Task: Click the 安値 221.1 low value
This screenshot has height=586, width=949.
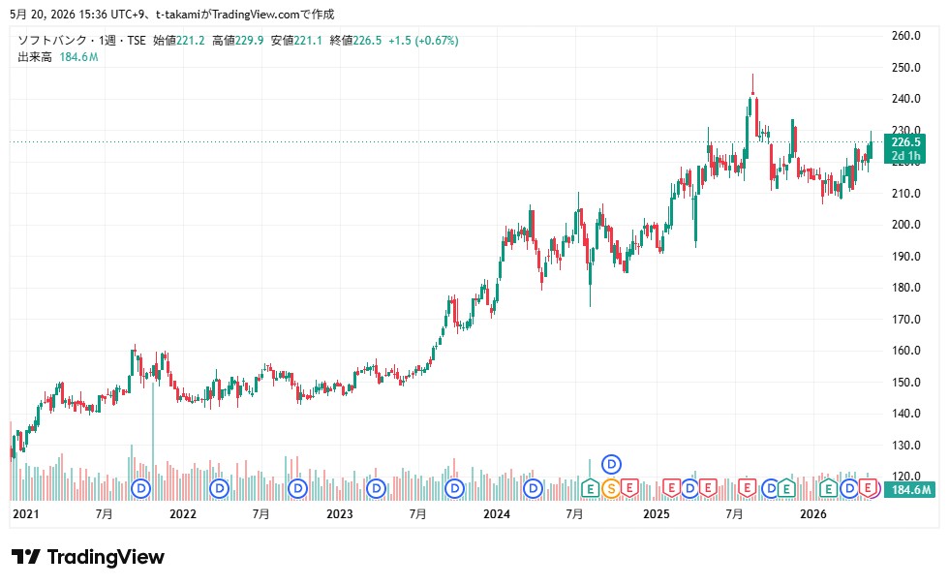Action: pos(296,41)
